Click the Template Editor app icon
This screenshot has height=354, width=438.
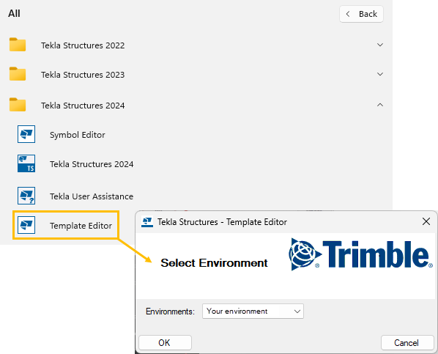26,225
